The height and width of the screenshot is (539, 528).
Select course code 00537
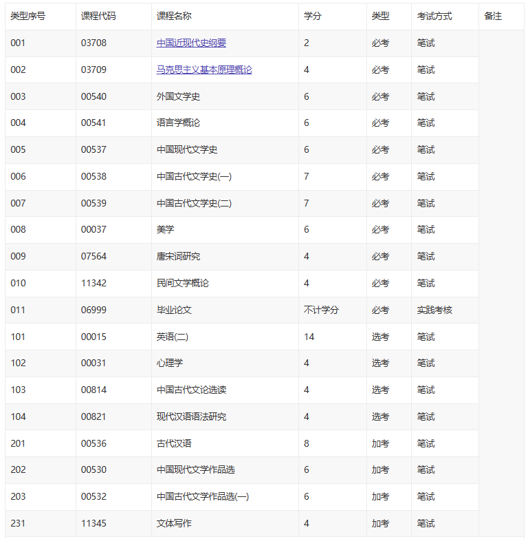[x=93, y=149]
